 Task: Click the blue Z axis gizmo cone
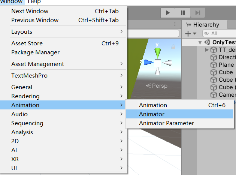[148, 62]
